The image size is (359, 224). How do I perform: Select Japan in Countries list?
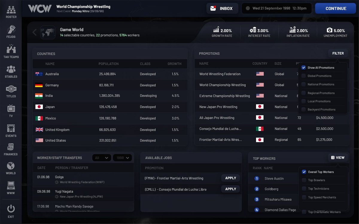(x=110, y=107)
